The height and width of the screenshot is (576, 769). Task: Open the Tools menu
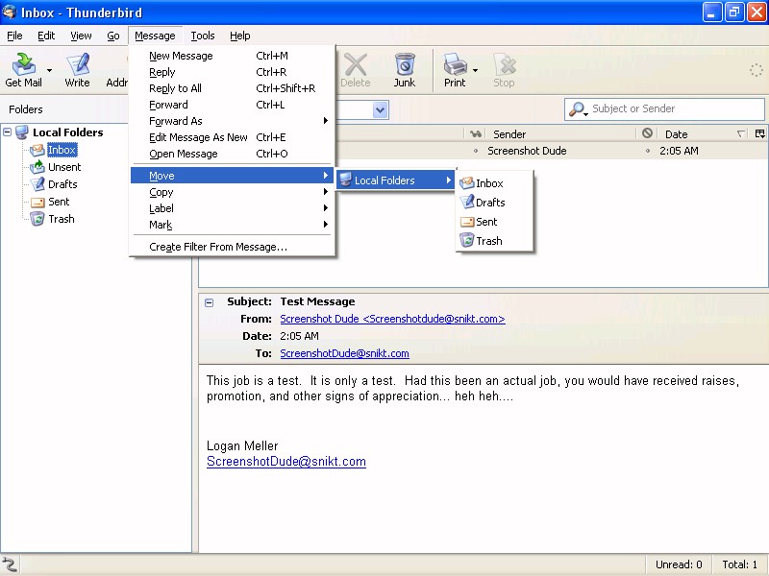pyautogui.click(x=203, y=36)
